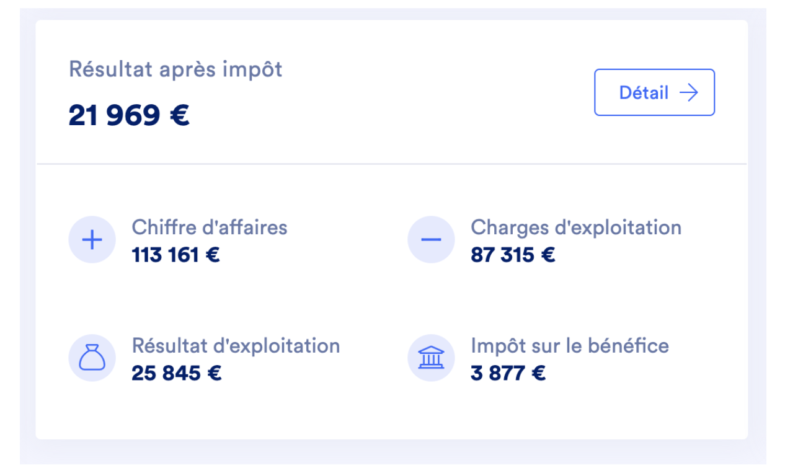Click the word "Détail" in the outlined button
The width and height of the screenshot is (785, 476).
coord(644,93)
